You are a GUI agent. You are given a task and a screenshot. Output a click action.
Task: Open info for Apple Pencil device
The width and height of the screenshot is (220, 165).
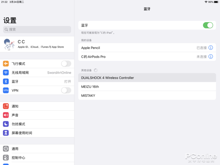tap(211, 48)
